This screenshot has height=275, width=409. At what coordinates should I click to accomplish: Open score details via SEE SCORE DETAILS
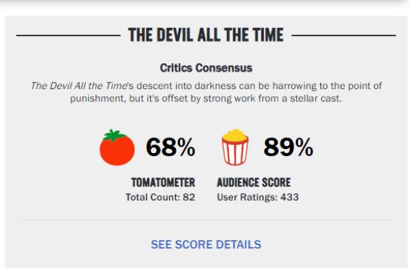tap(206, 244)
